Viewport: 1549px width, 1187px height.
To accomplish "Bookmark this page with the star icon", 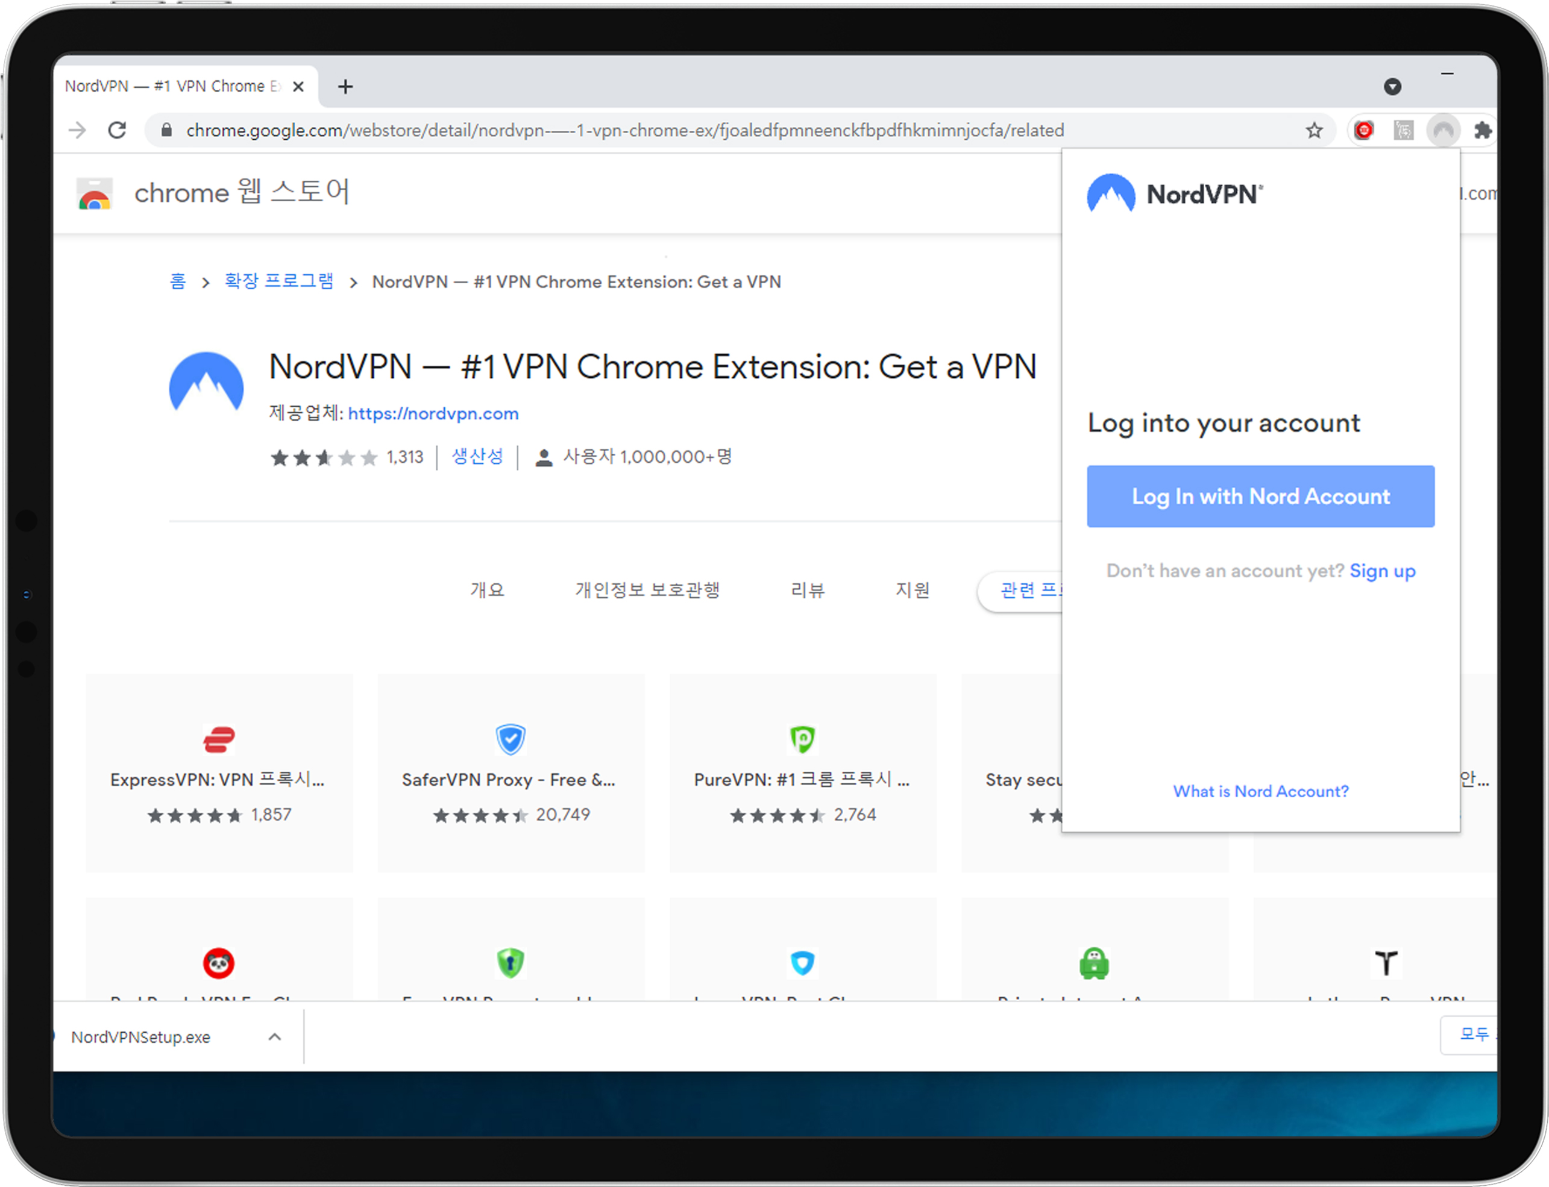I will (x=1314, y=131).
